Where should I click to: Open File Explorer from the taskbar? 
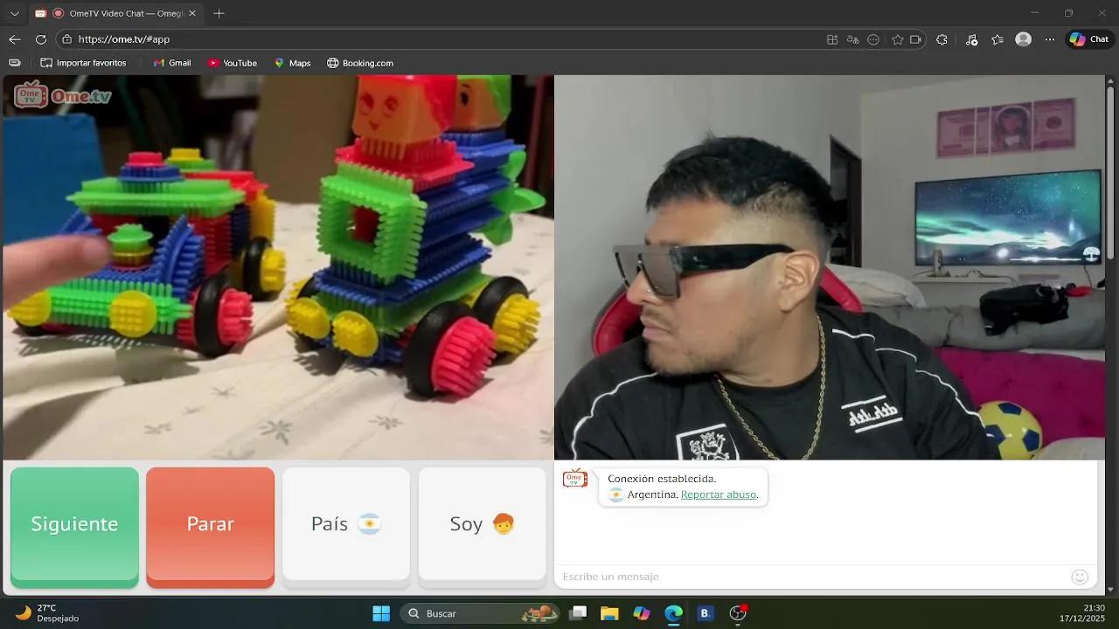pos(609,613)
